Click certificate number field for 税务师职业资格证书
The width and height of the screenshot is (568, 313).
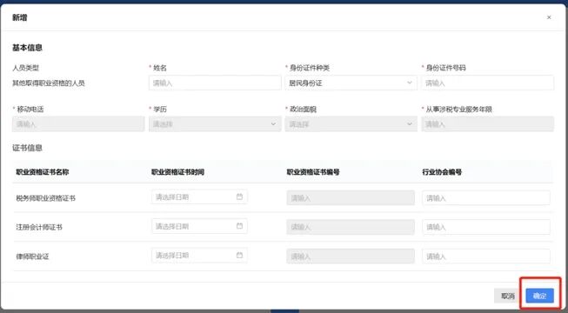point(351,198)
